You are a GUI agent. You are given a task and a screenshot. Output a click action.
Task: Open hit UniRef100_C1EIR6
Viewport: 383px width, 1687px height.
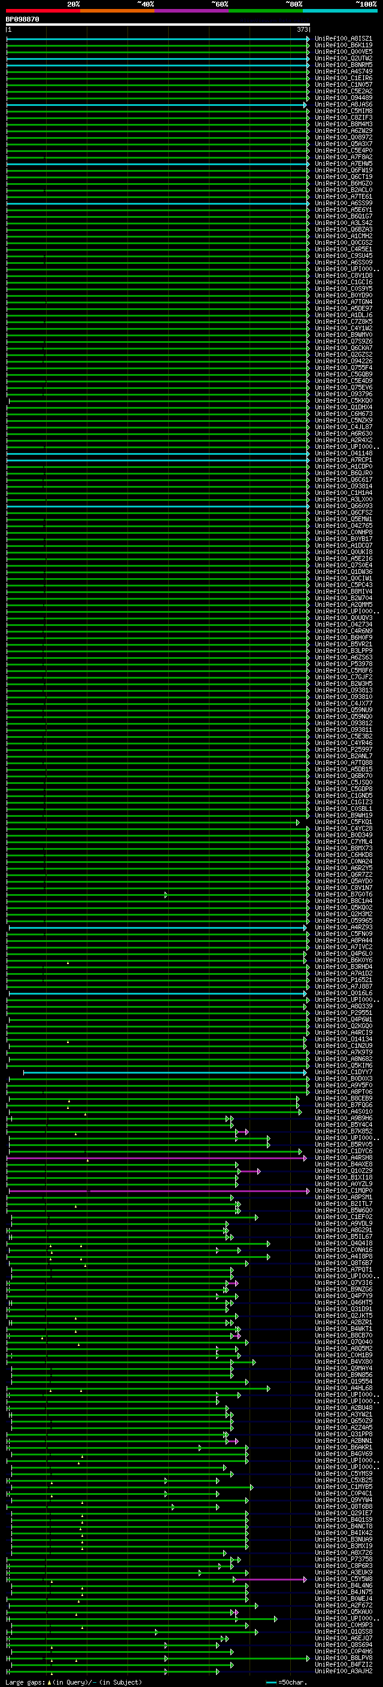(344, 78)
